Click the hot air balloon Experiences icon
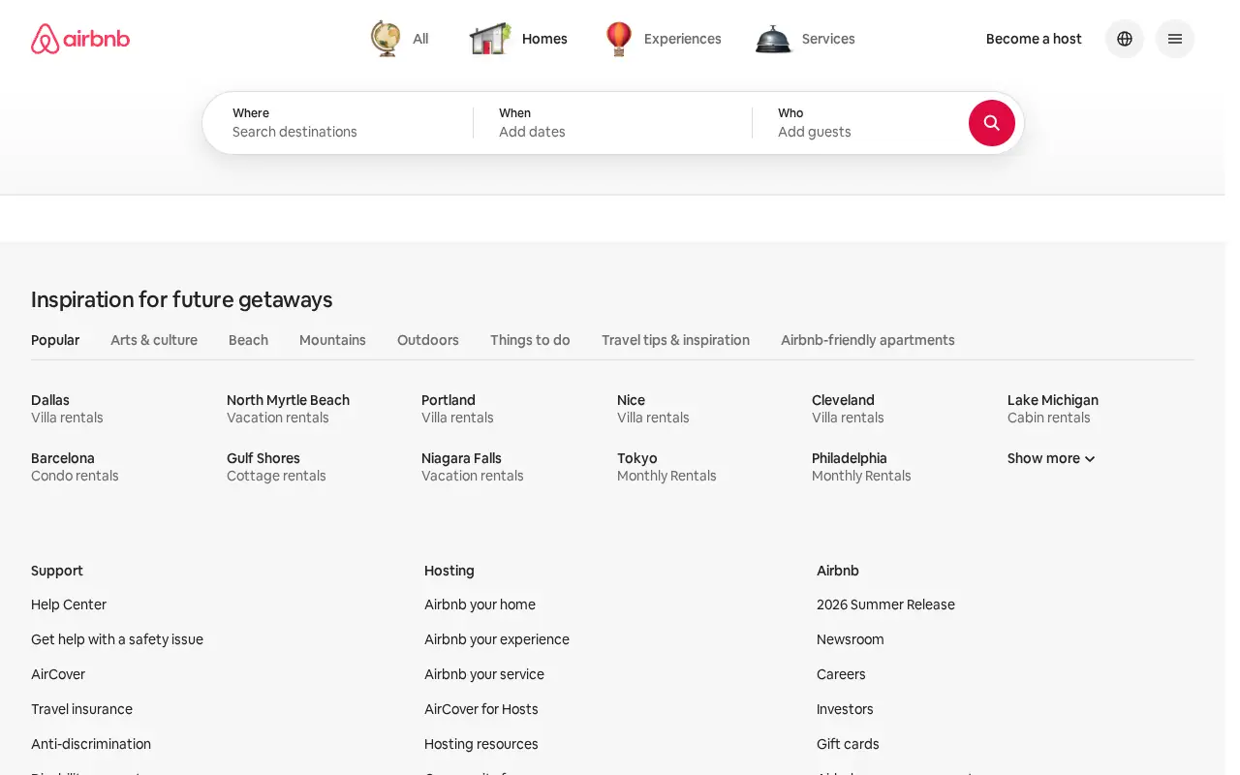The height and width of the screenshot is (775, 1240). pos(618,39)
